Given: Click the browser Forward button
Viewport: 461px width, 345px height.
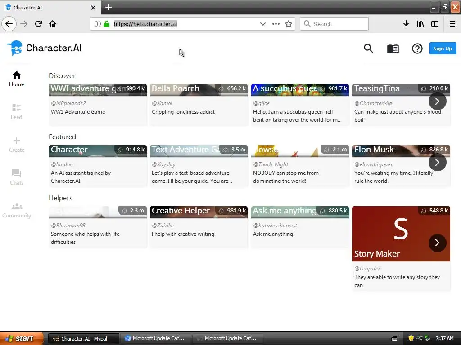Looking at the screenshot, I should (x=24, y=24).
